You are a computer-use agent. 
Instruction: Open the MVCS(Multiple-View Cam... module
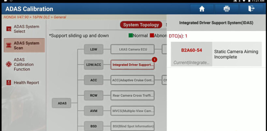[132, 111]
